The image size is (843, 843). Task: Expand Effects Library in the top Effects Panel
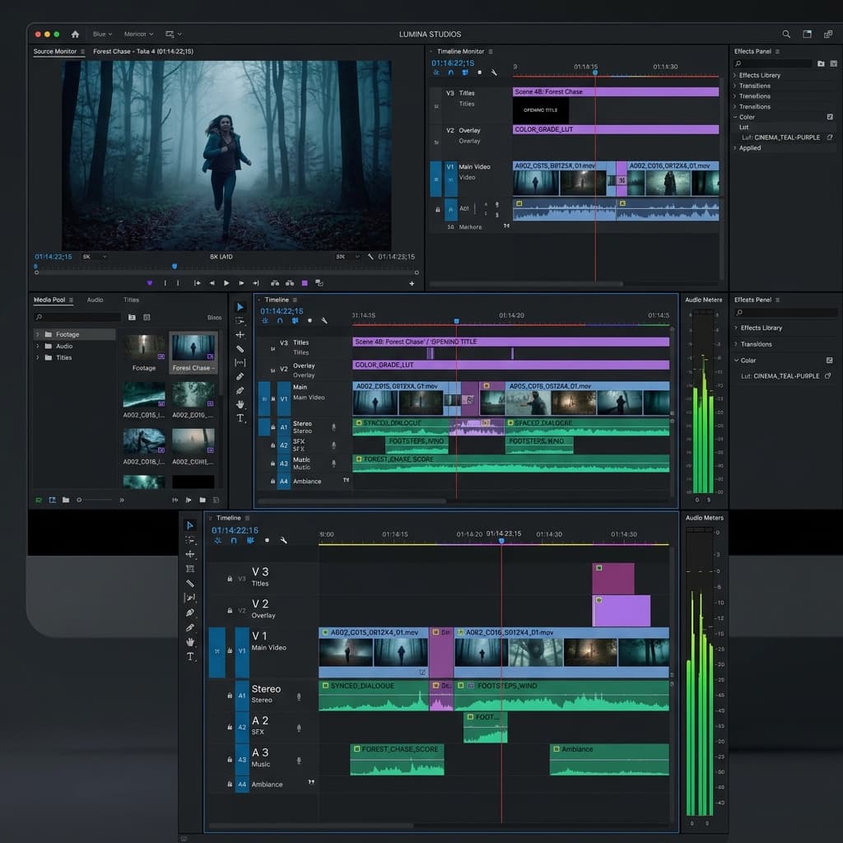(734, 75)
